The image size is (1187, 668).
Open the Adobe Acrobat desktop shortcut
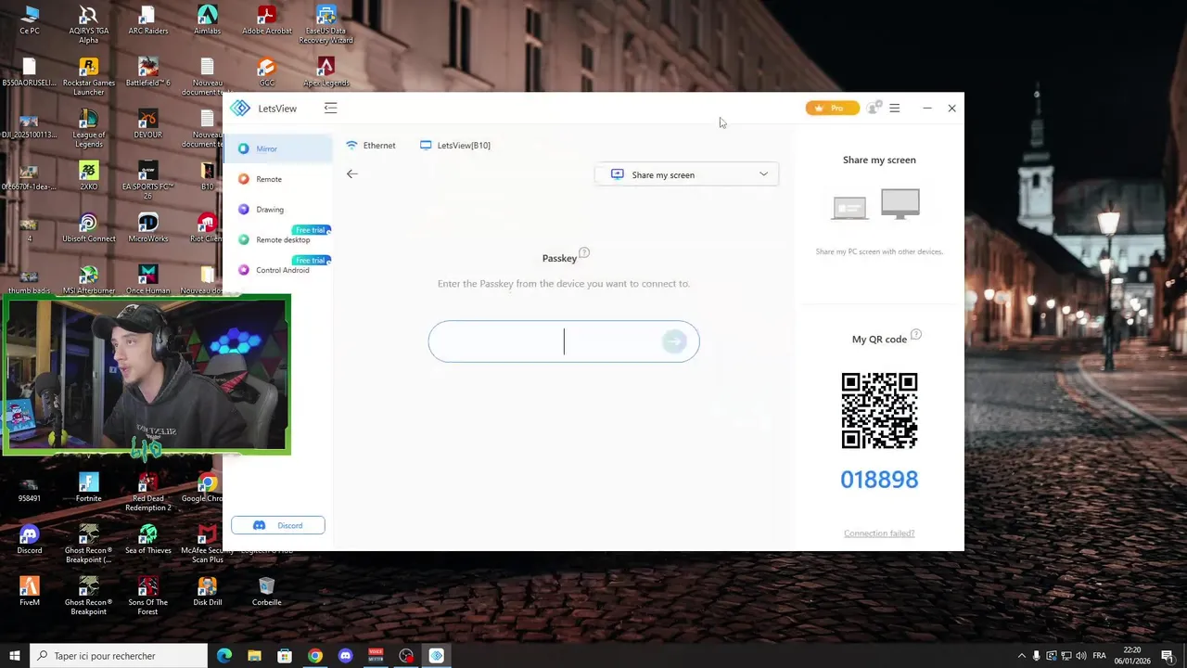[x=267, y=20]
